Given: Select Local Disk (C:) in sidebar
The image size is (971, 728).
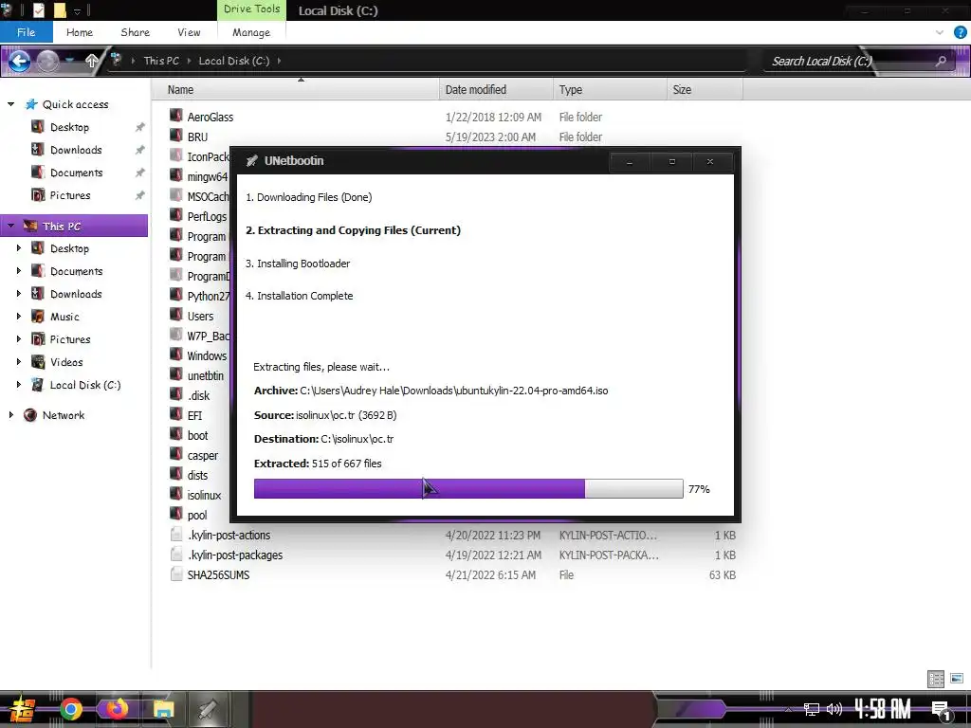Looking at the screenshot, I should point(85,385).
